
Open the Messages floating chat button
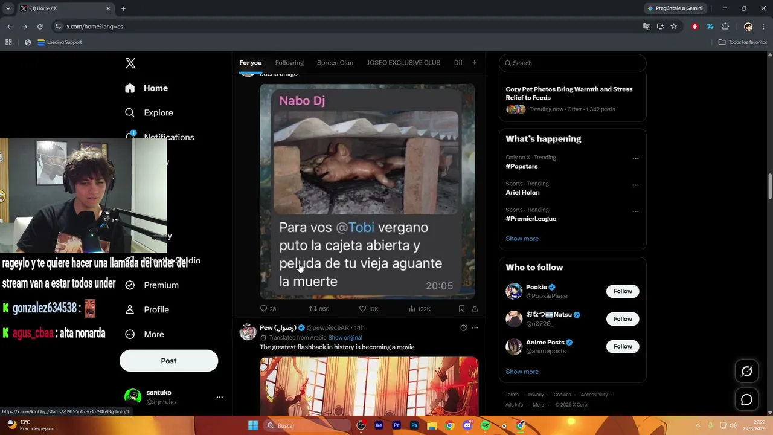pyautogui.click(x=747, y=399)
